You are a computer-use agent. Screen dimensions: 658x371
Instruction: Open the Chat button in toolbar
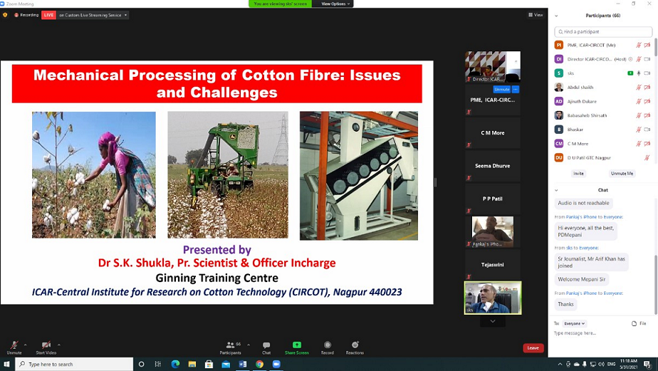point(266,348)
